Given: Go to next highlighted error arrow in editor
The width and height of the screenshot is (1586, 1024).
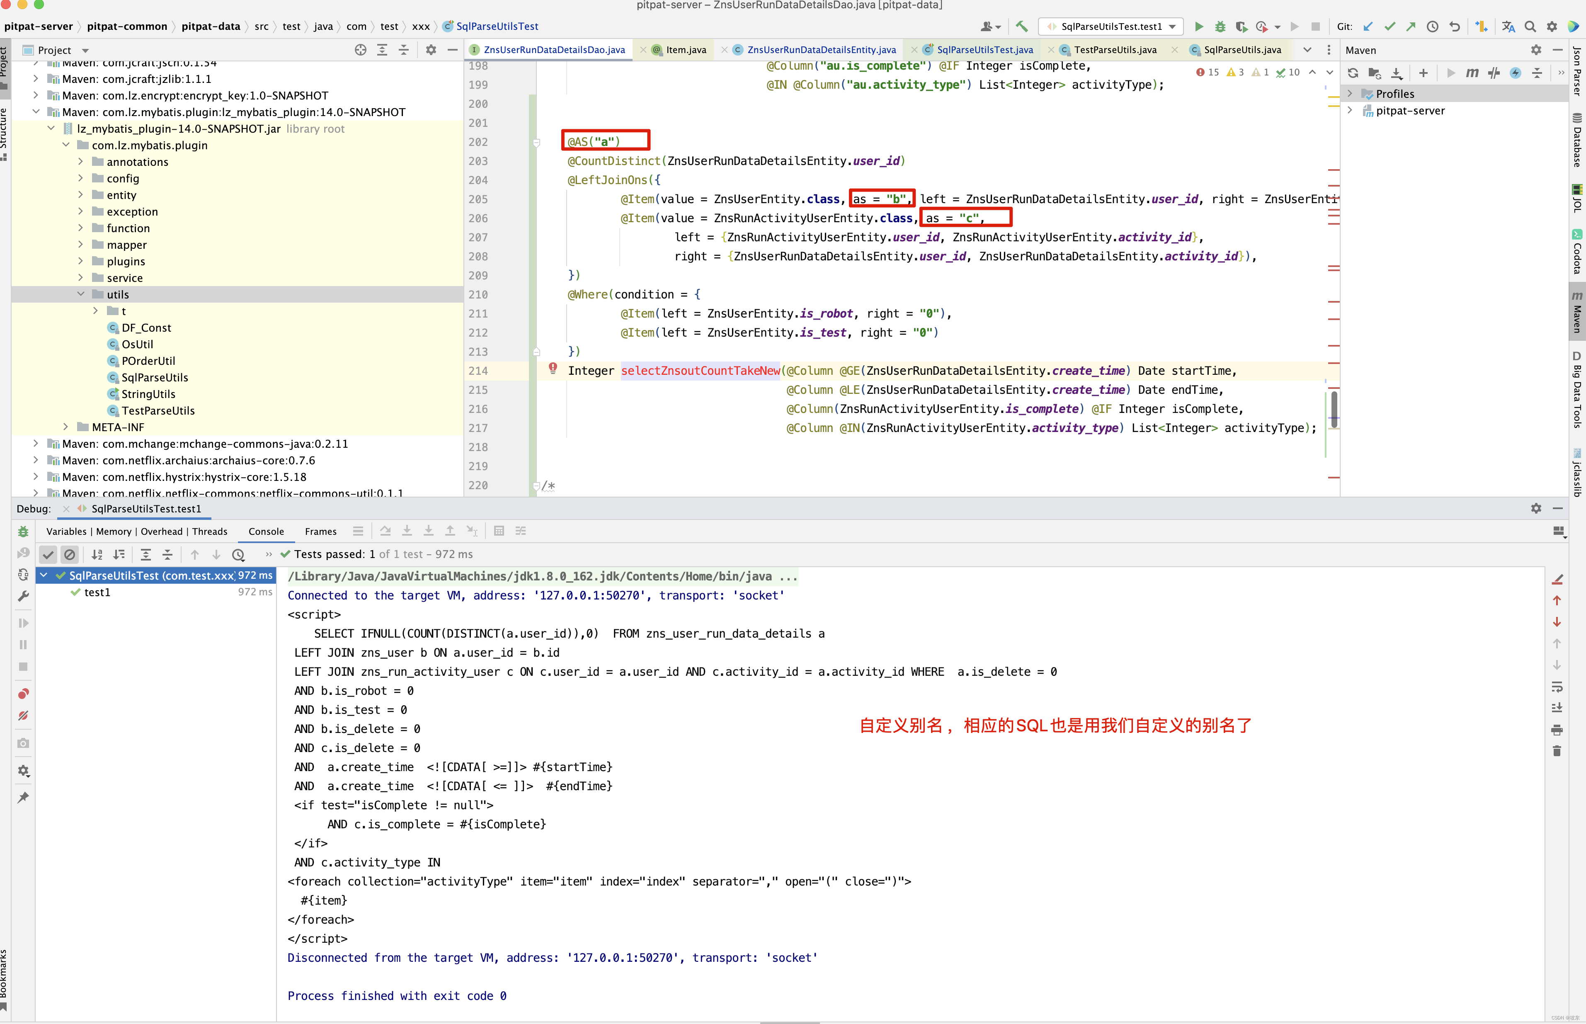Looking at the screenshot, I should tap(1329, 73).
